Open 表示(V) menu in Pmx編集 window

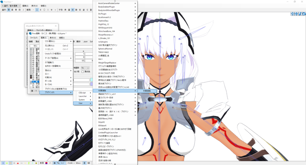(x=53, y=38)
